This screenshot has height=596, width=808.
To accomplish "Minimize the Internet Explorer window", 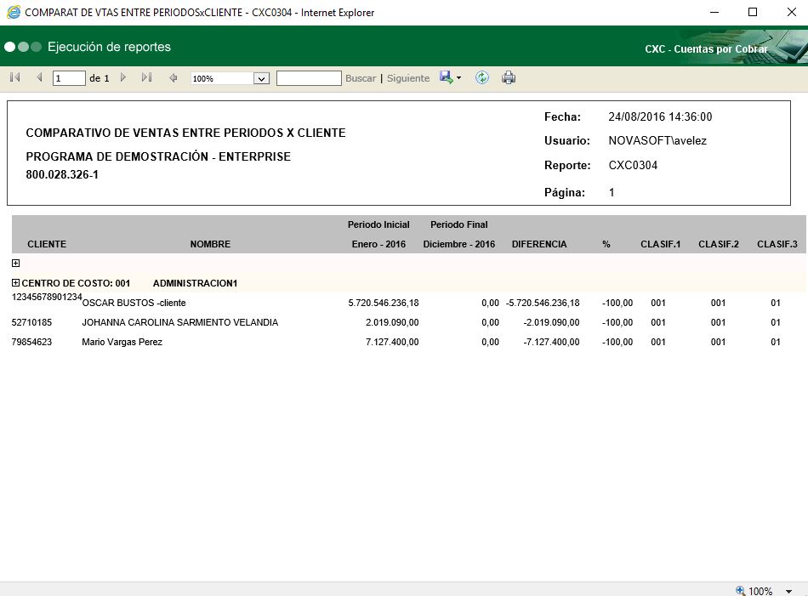I will point(714,13).
